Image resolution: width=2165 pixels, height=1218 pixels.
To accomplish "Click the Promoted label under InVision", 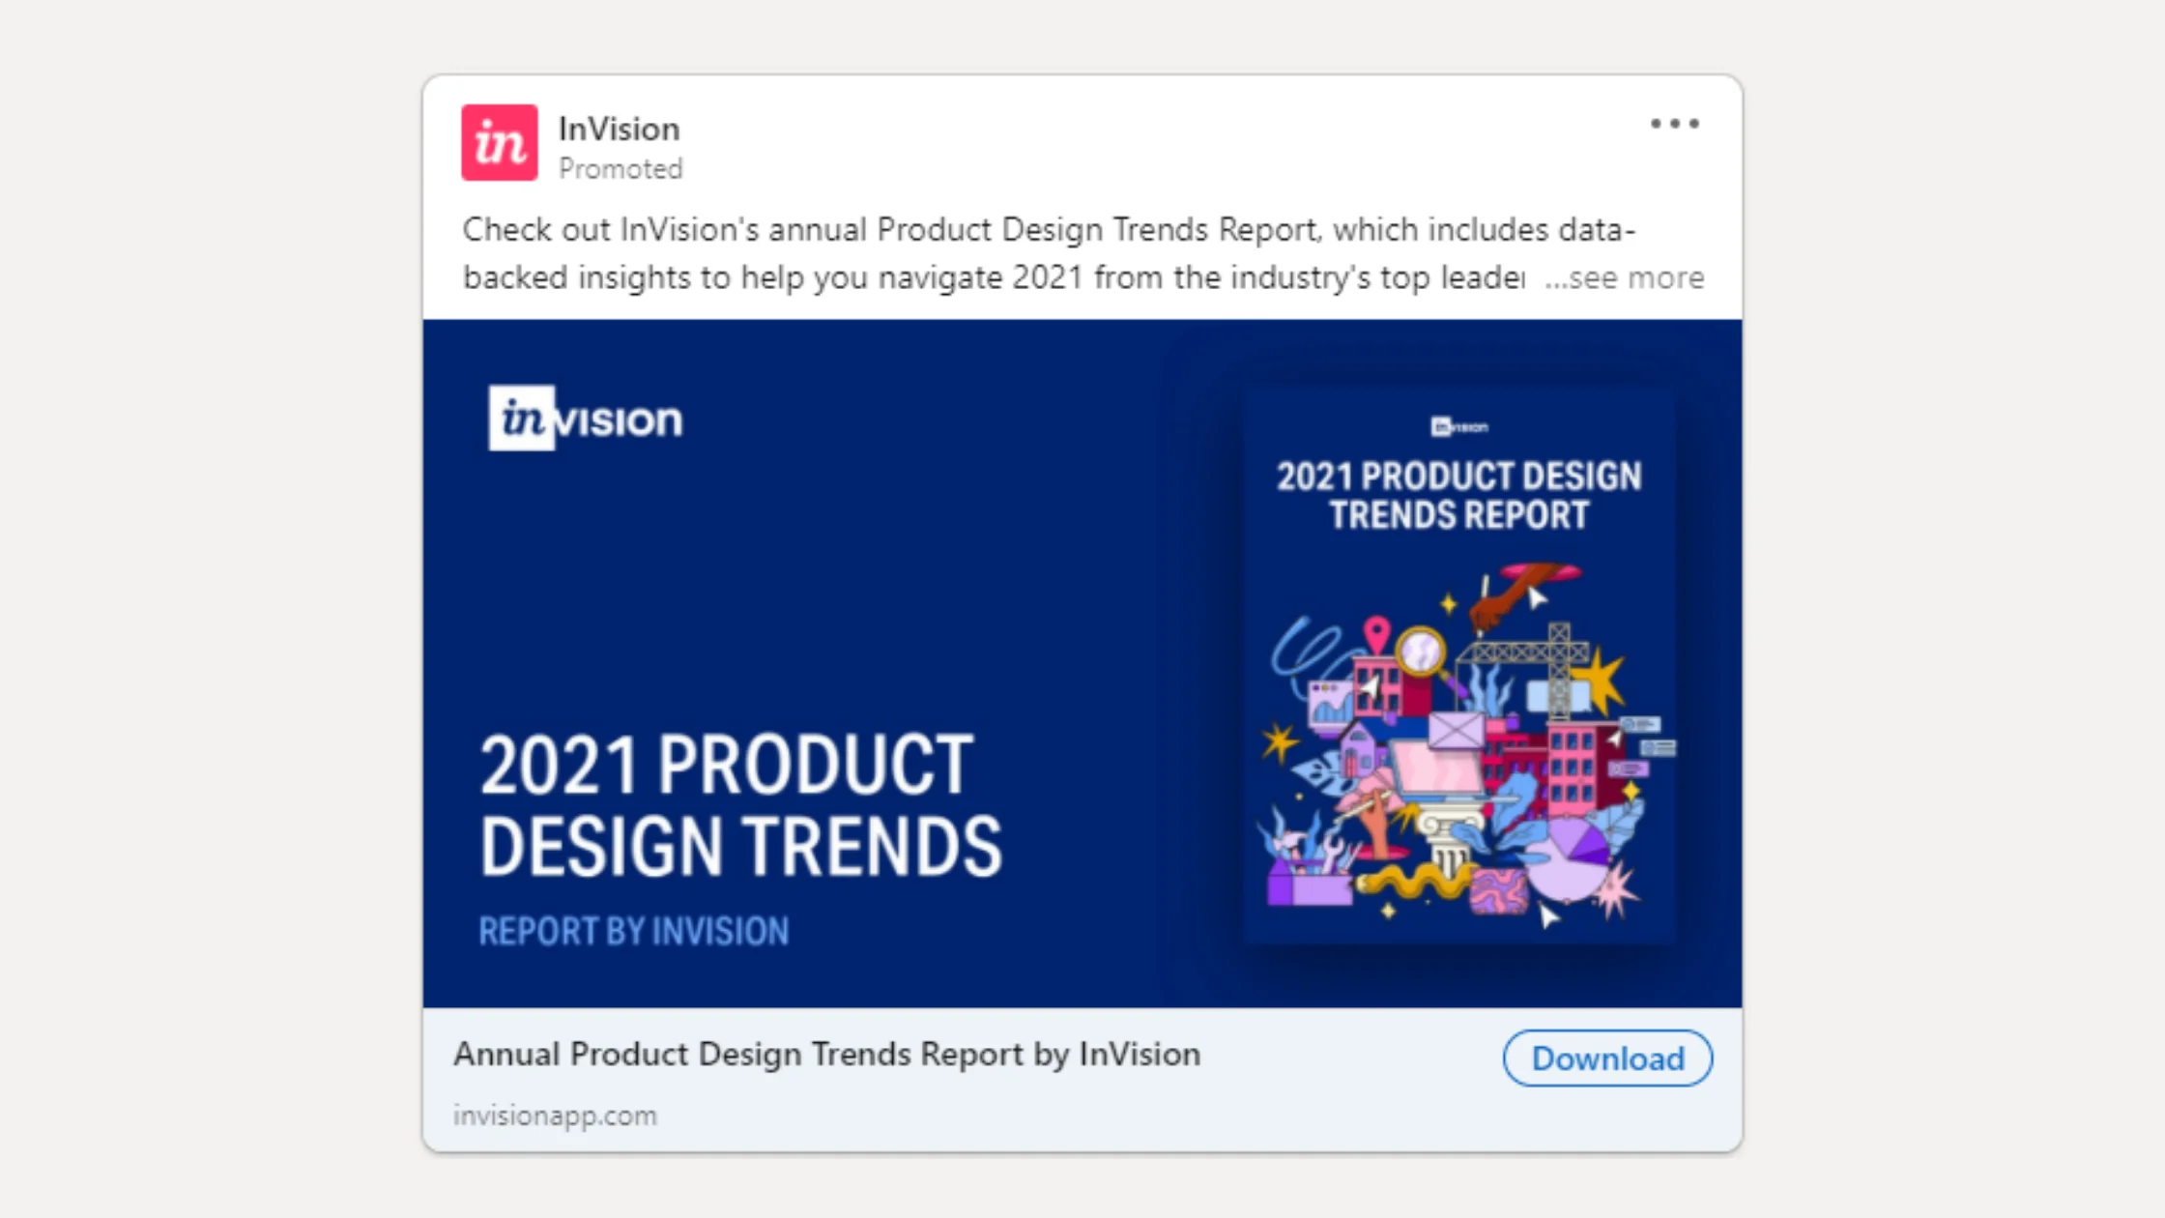I will 621,168.
